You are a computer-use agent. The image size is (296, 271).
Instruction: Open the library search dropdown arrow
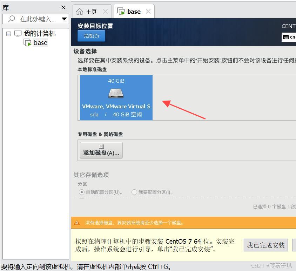coord(65,19)
